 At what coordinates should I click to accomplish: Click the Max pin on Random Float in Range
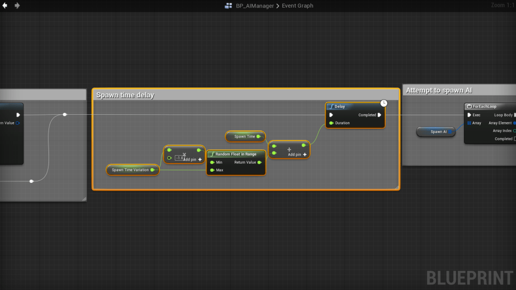212,170
